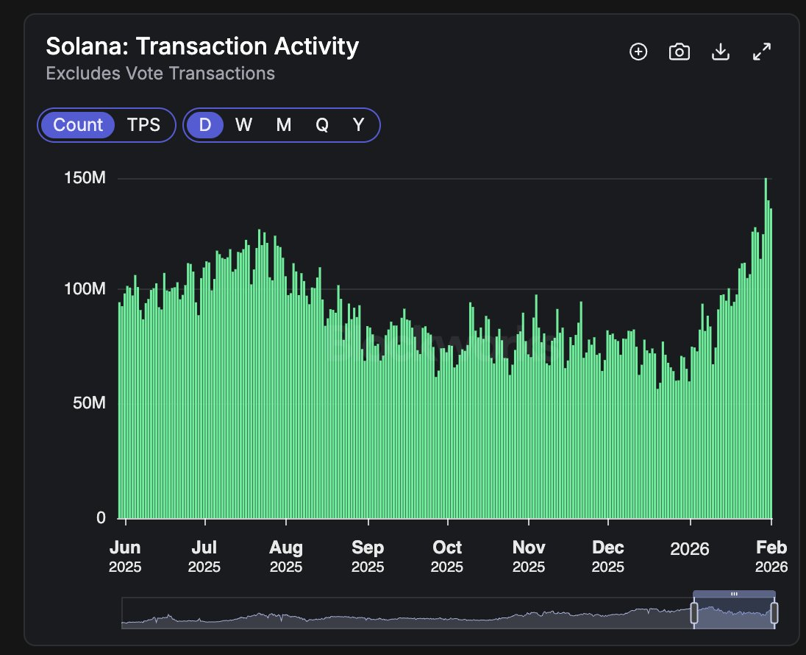This screenshot has height=655, width=806.
Task: Click the grip bar atop the selected range
Action: point(734,593)
